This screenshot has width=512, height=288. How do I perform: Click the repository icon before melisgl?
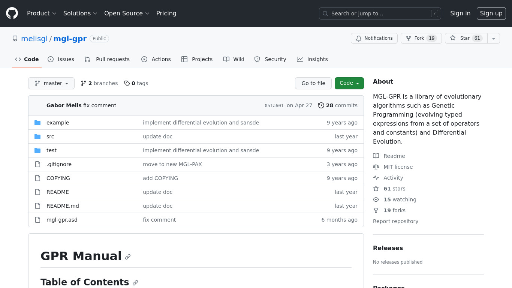coord(15,39)
